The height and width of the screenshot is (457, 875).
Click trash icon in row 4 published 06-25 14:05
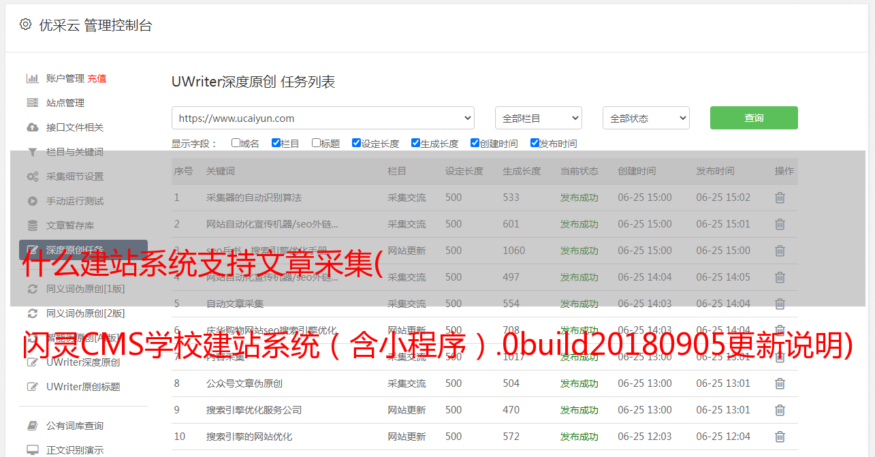pos(780,277)
